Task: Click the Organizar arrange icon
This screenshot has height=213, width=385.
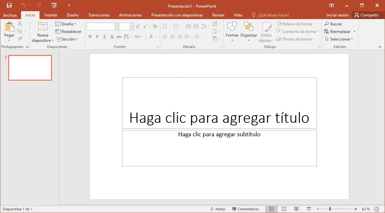Action: pyautogui.click(x=248, y=27)
